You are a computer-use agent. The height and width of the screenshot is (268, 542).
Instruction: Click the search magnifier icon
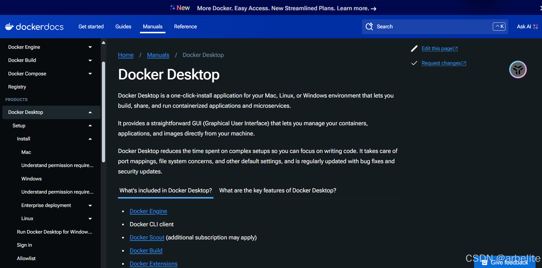tap(369, 26)
